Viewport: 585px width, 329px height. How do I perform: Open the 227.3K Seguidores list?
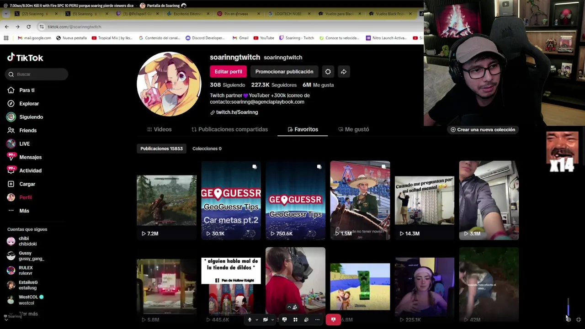tap(274, 85)
